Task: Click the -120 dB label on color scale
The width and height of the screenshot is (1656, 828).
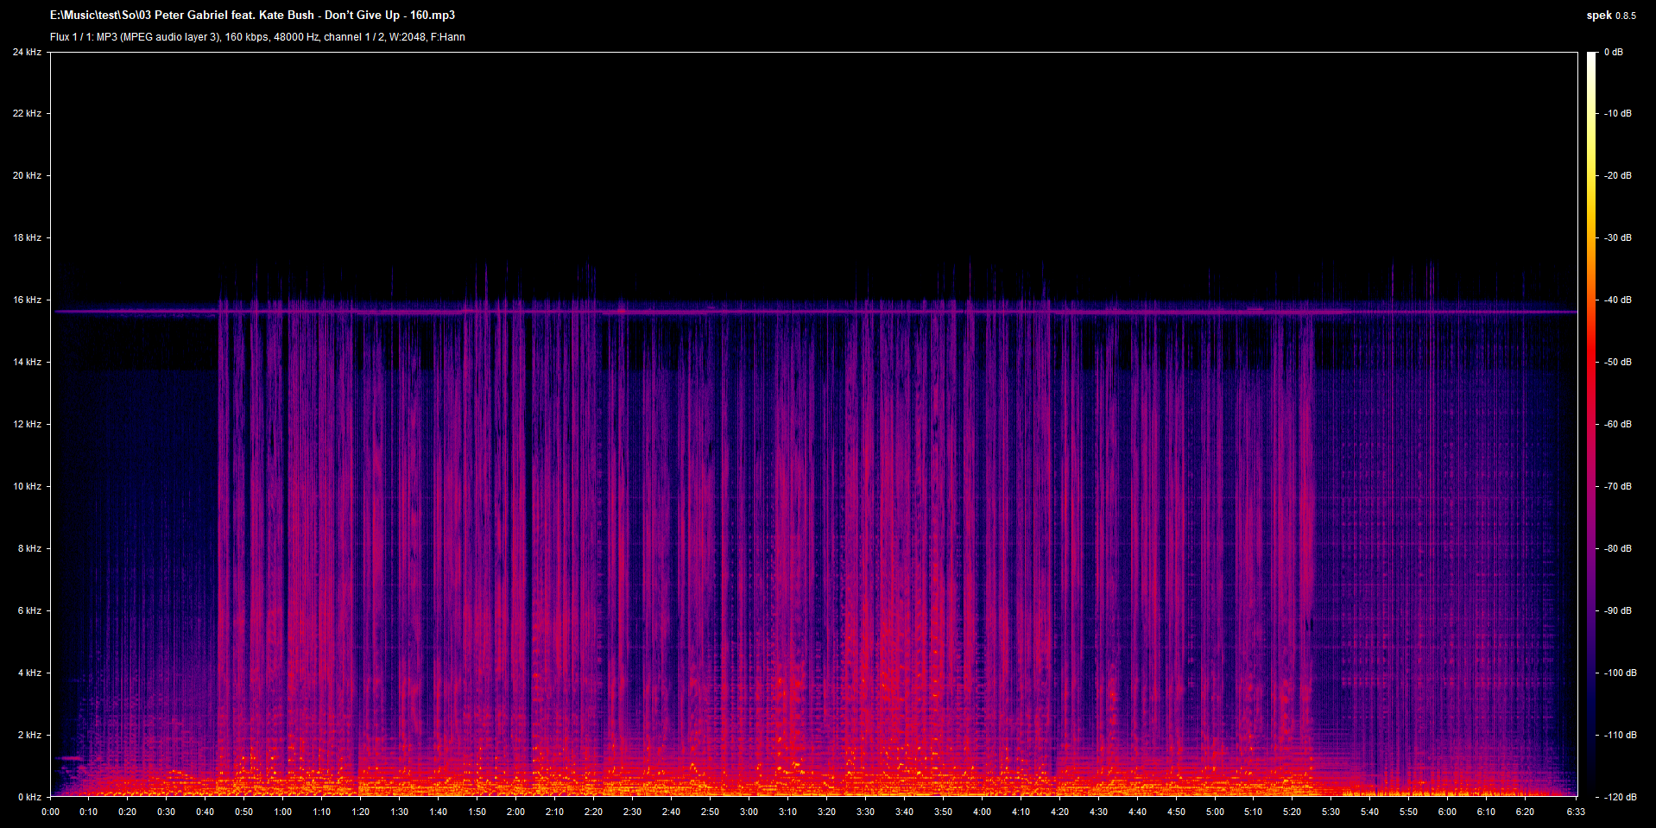Action: pyautogui.click(x=1620, y=797)
